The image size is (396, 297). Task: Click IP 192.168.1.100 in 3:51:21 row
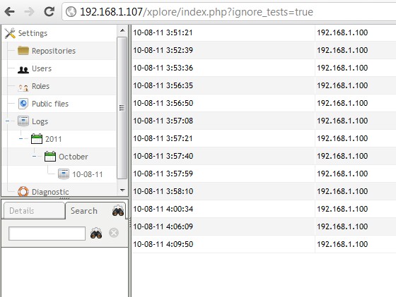coord(342,32)
